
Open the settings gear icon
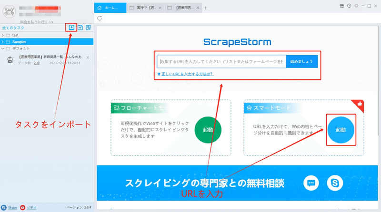coord(356,6)
